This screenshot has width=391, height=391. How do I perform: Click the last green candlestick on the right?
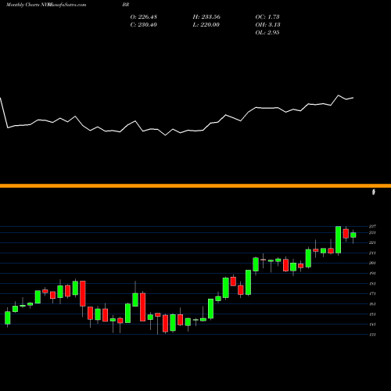tap(353, 235)
